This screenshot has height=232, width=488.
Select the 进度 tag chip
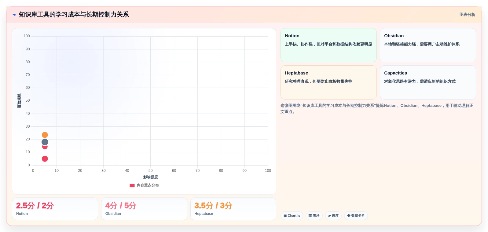(333, 216)
